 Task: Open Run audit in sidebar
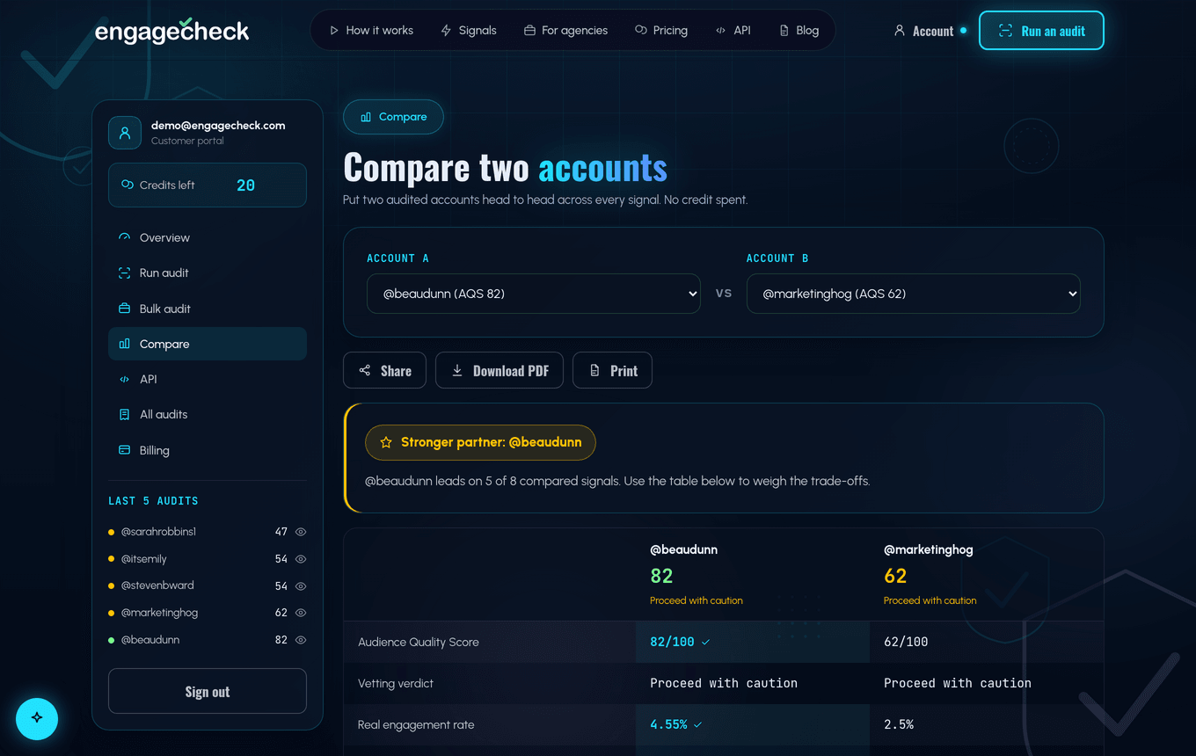(208, 273)
